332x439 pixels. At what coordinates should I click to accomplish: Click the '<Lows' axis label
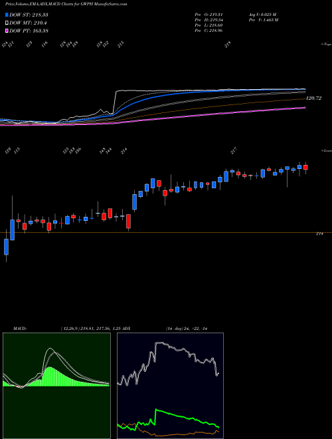click(327, 150)
